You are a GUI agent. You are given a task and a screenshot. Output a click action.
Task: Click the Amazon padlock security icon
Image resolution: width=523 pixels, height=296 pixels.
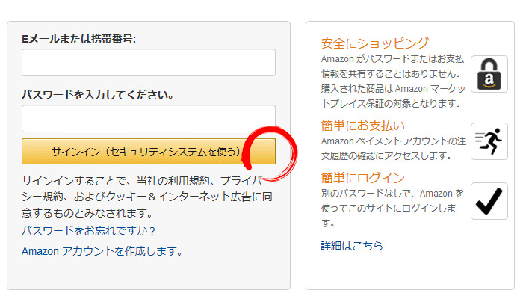(489, 74)
